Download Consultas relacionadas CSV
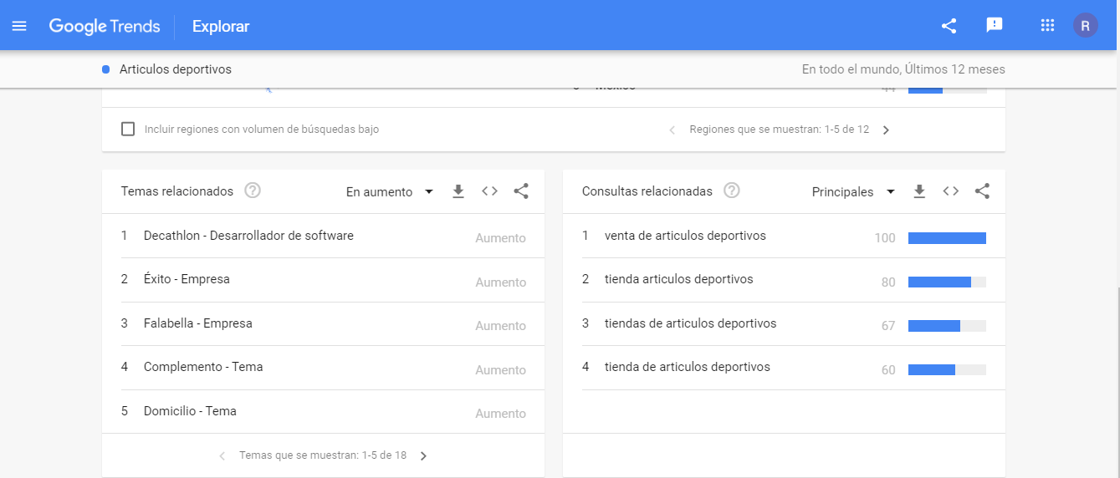 tap(919, 191)
